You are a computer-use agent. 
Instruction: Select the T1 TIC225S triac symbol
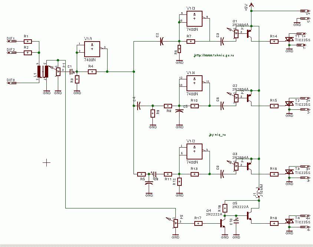(289, 39)
